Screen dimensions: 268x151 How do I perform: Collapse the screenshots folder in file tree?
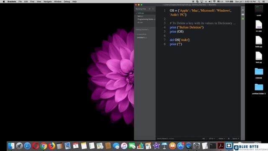point(141,34)
